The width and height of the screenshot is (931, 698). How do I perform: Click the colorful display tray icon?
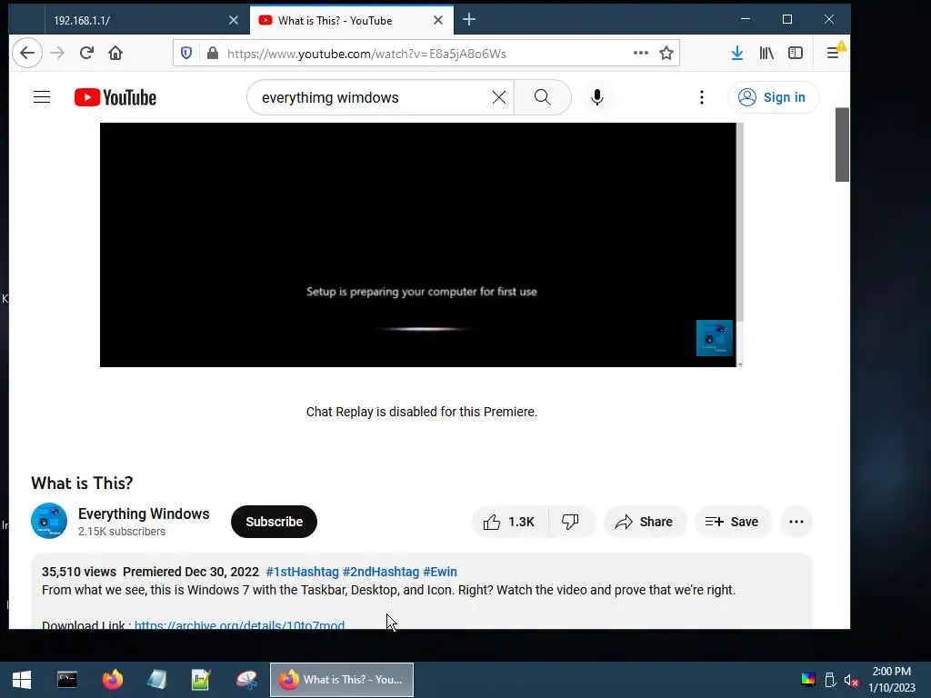pos(808,680)
